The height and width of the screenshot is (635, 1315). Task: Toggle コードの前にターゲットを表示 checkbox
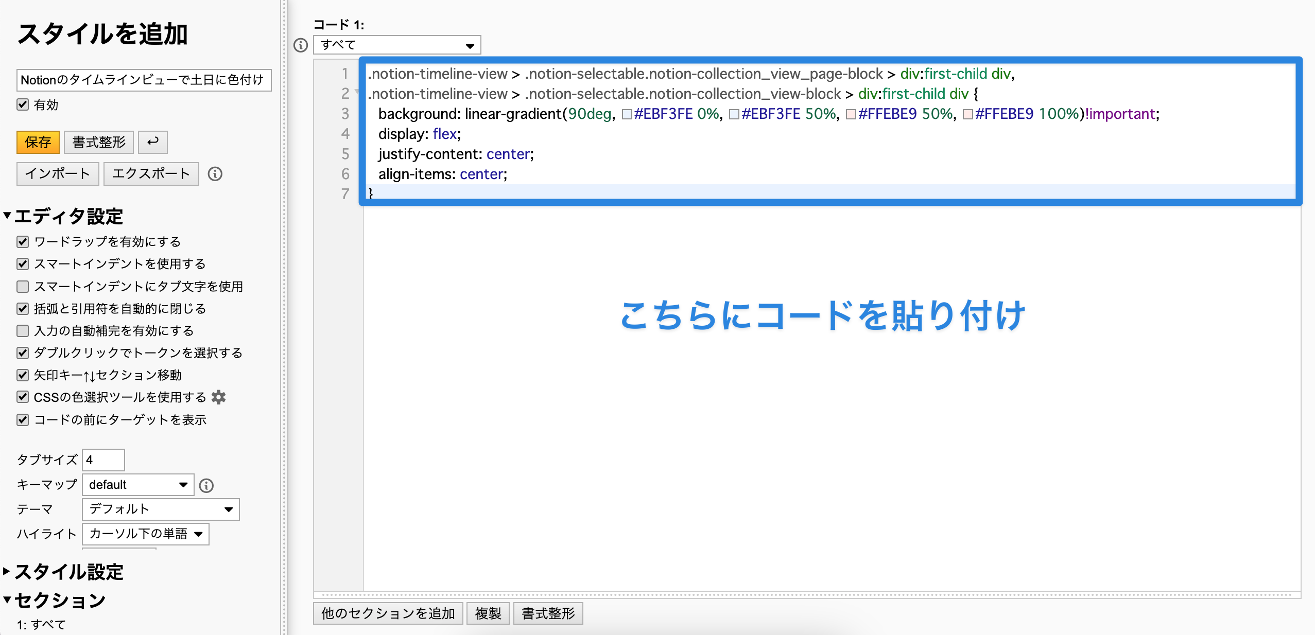[23, 419]
